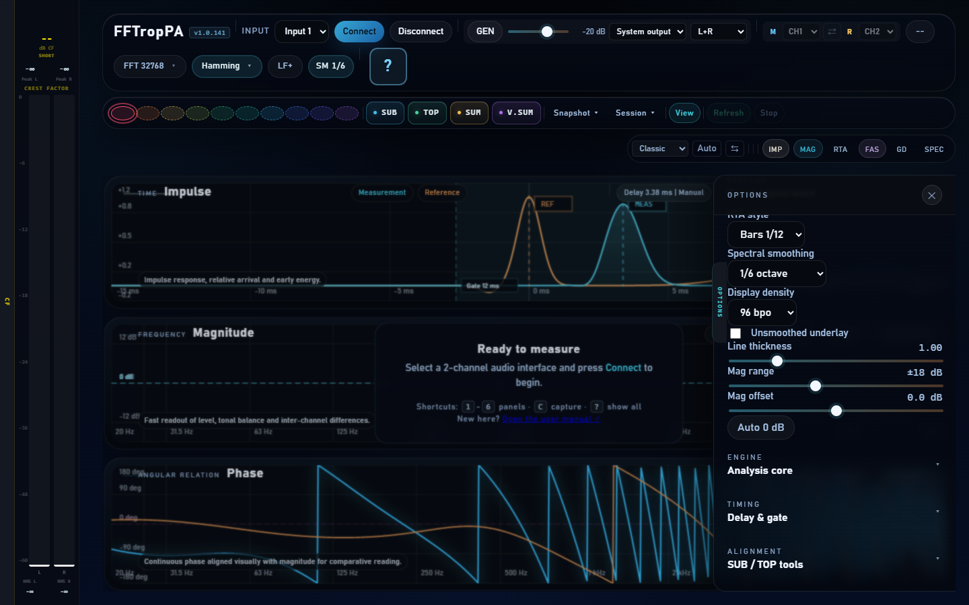Expand the Analysis core section
This screenshot has width=969, height=605.
point(834,465)
